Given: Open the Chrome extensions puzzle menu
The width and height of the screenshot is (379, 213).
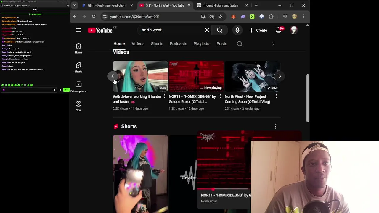Looking at the screenshot, I should 271,17.
